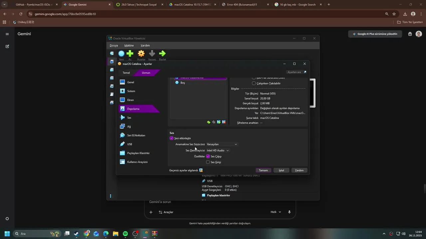Open Anamakine Ses Sürücüsü dropdown
The height and width of the screenshot is (239, 426).
click(222, 144)
